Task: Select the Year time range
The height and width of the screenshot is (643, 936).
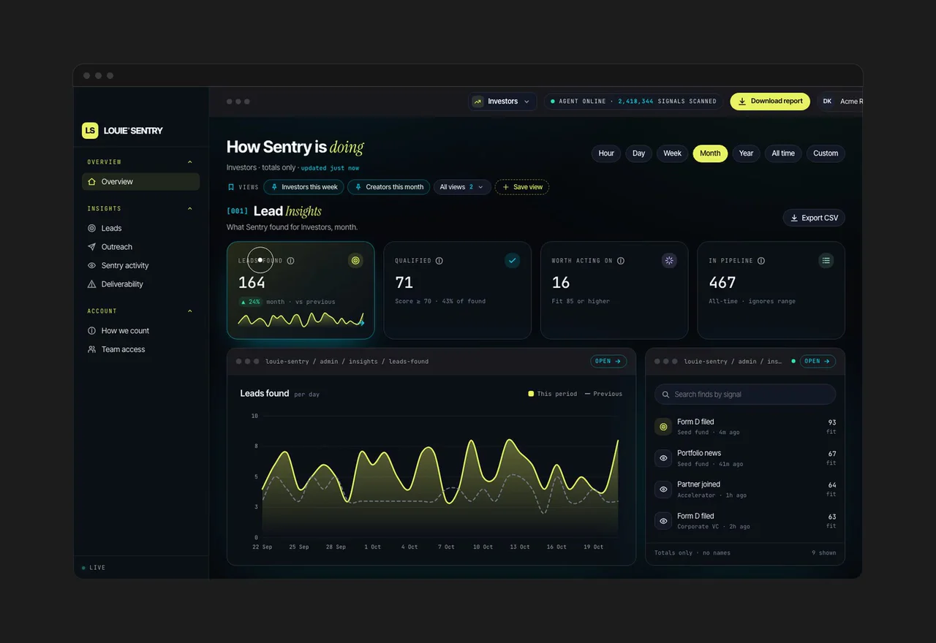Action: point(746,153)
